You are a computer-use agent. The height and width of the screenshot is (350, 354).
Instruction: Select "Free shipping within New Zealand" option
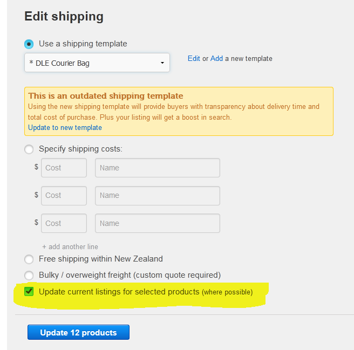(29, 259)
